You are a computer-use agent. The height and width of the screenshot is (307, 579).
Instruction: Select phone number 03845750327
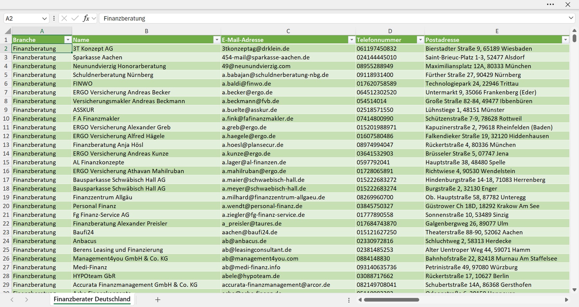point(390,206)
